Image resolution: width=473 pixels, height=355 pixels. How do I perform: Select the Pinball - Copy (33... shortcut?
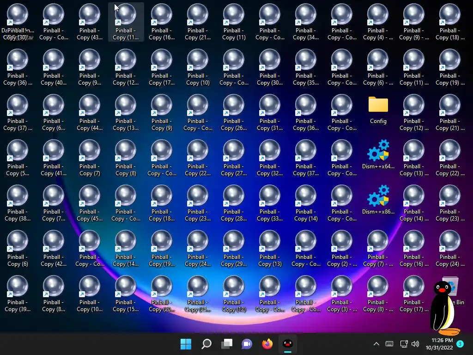pos(270,204)
